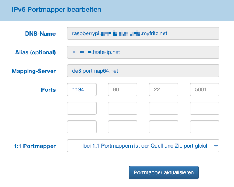234x187 pixels.
Task: Select third port field in the second row
Action: (164, 108)
